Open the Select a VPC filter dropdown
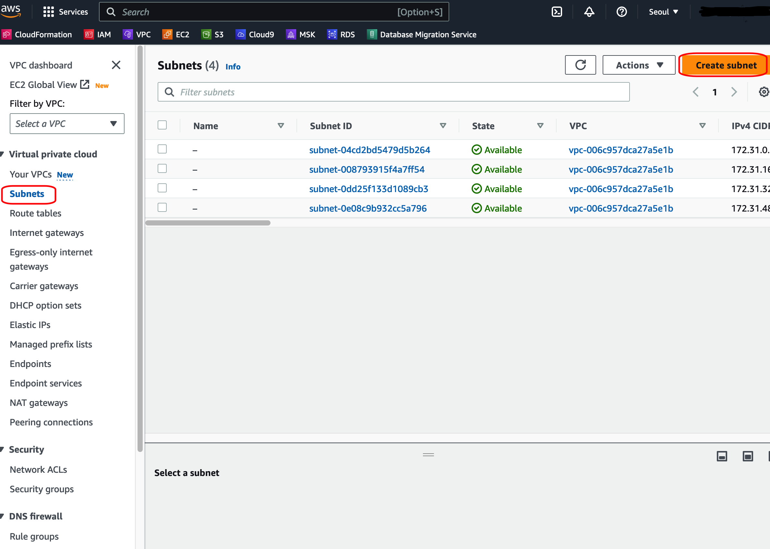770x549 pixels. [67, 124]
